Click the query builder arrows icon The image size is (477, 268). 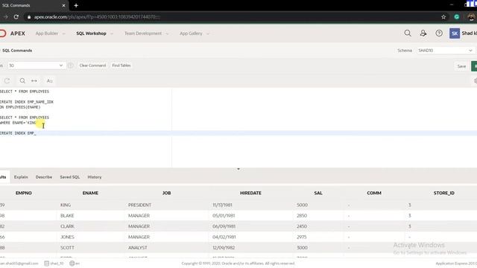coord(34,81)
